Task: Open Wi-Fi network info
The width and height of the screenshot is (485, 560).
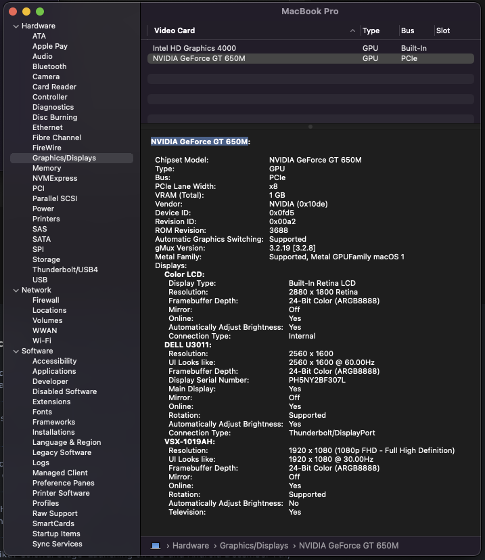Action: coord(42,341)
